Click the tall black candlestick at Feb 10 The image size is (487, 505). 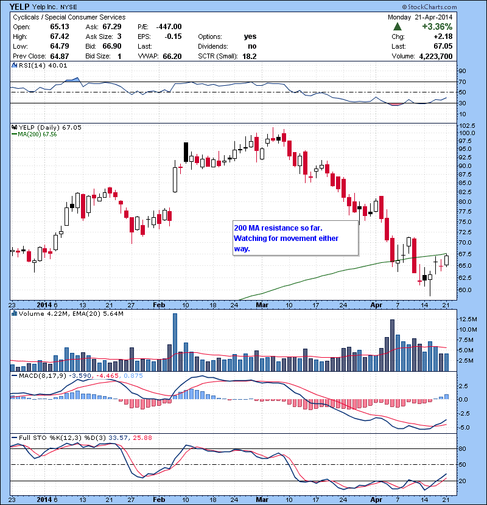click(186, 152)
